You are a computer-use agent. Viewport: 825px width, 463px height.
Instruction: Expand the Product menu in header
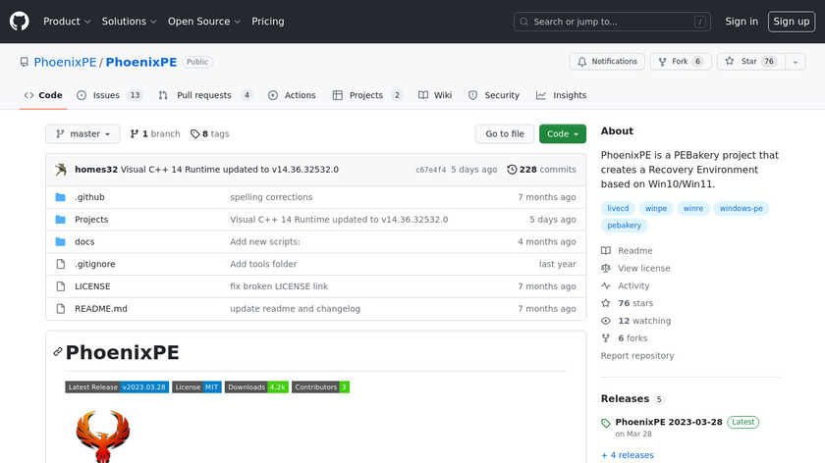67,22
